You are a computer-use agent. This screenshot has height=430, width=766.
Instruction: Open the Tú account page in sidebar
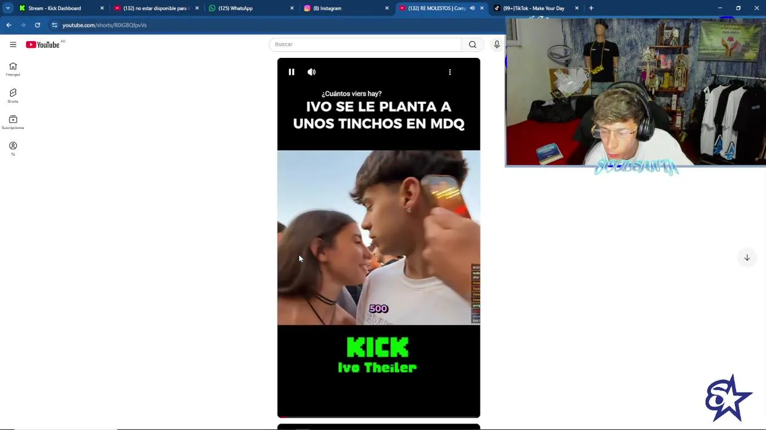coord(13,149)
